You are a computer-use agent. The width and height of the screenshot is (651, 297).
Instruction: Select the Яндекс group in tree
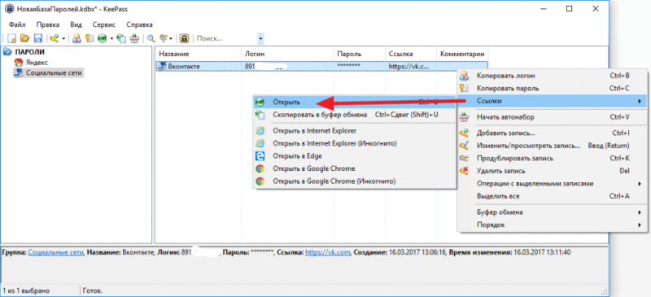(x=37, y=63)
